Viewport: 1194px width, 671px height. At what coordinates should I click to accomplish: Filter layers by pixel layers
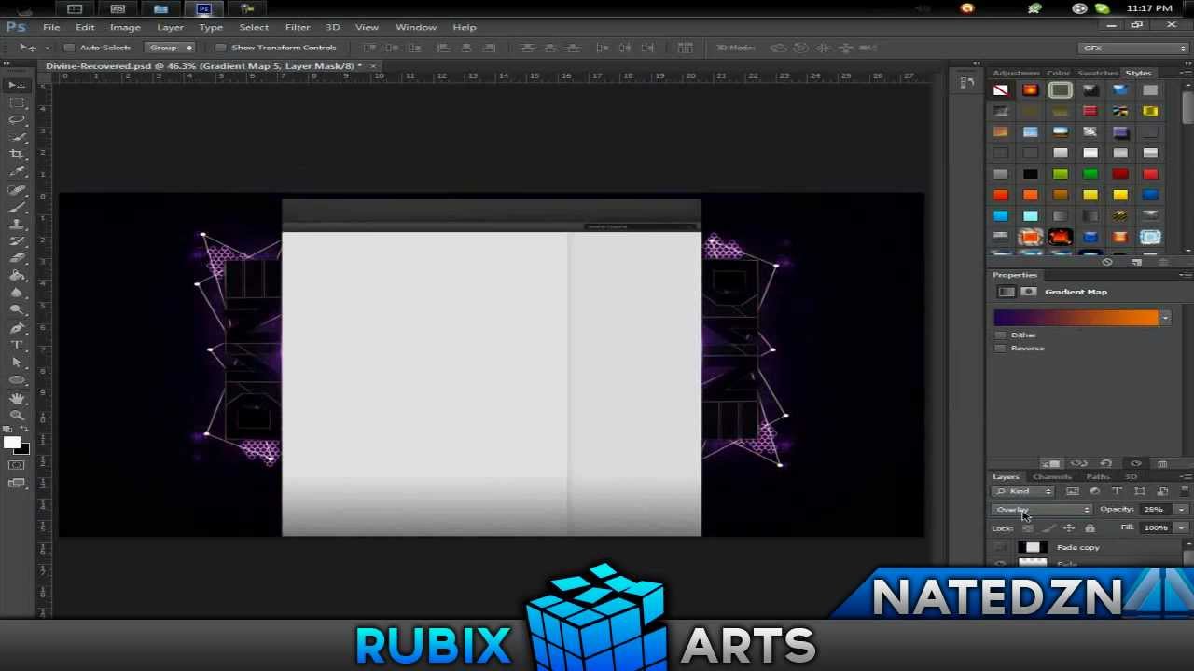[x=1073, y=491]
